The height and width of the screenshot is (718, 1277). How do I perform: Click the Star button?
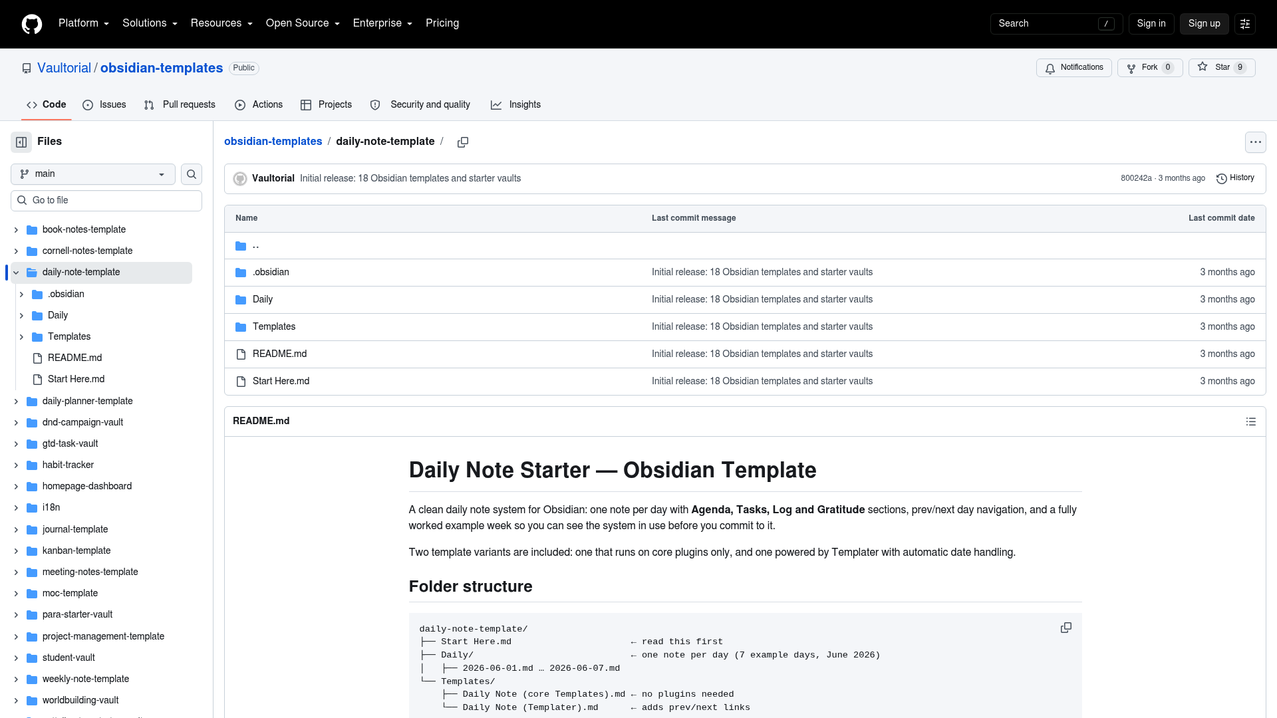[x=1222, y=68]
